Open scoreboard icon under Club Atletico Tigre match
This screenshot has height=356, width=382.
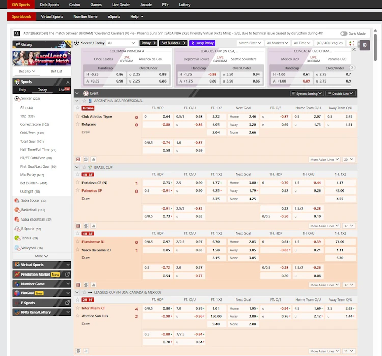click(x=78, y=159)
